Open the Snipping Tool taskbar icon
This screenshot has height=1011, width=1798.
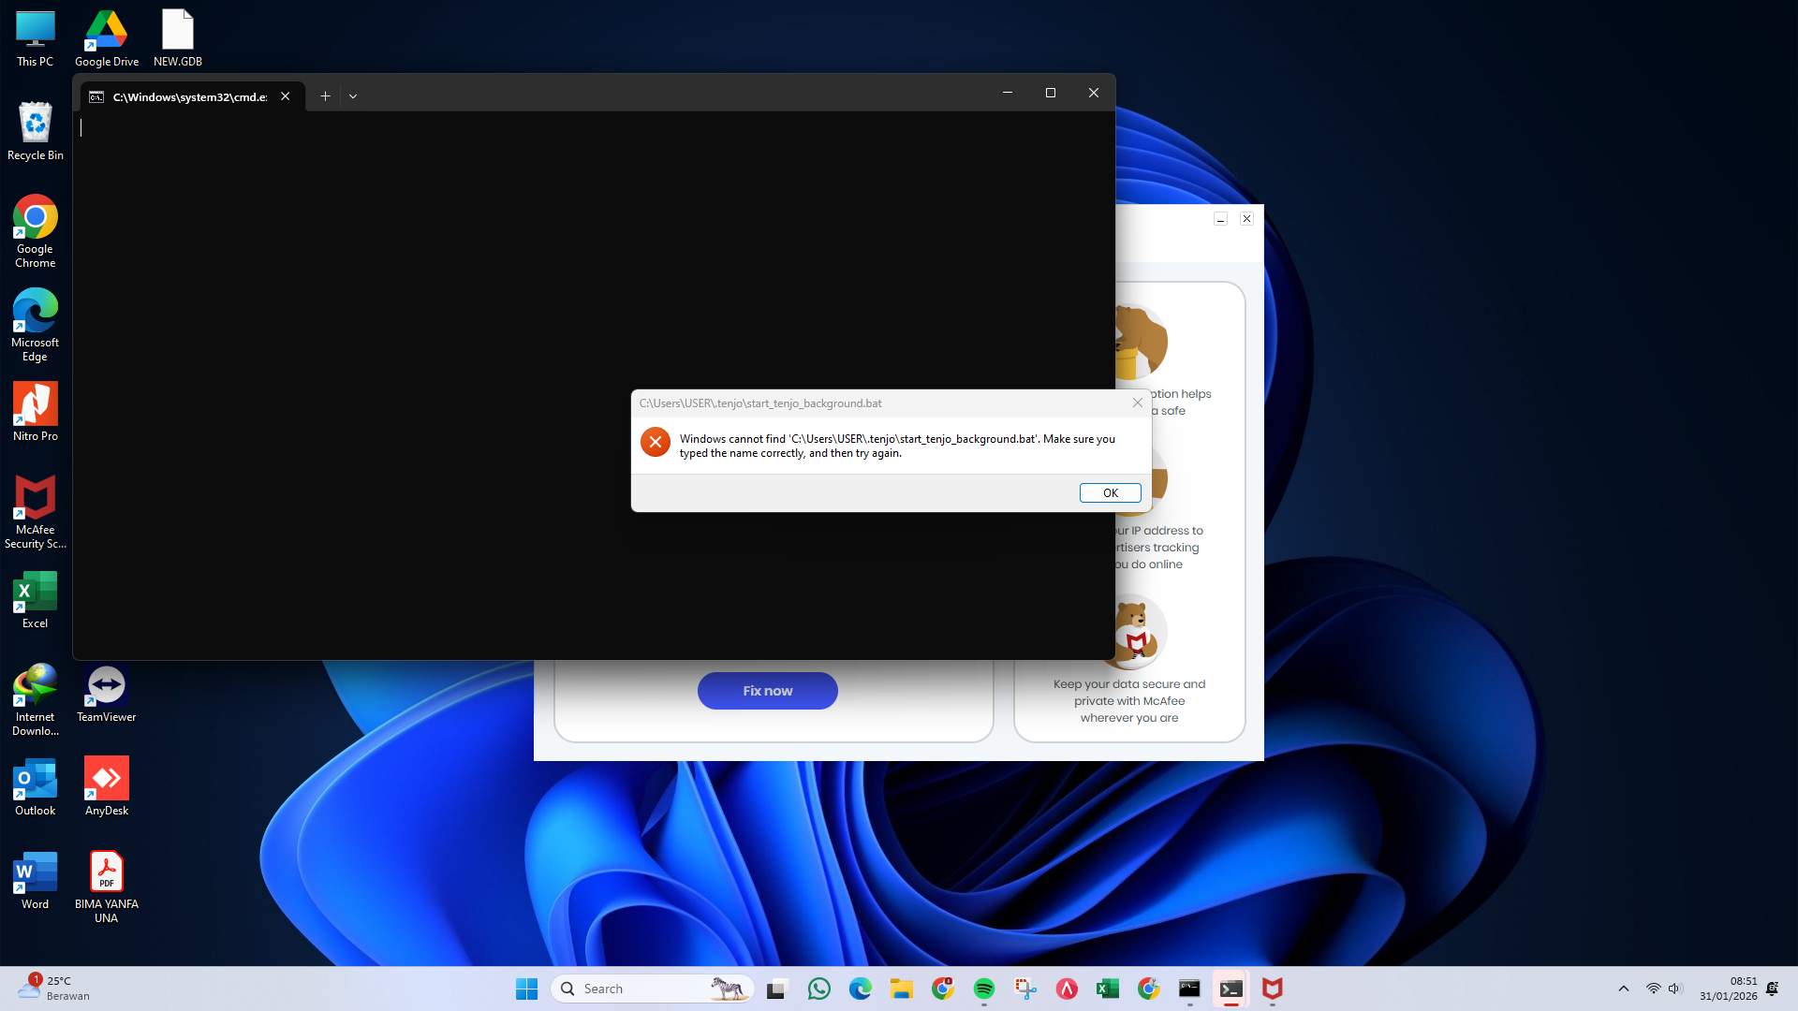1025,989
